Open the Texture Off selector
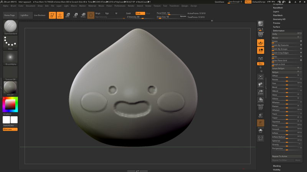This screenshot has height=172, width=307. point(10,73)
